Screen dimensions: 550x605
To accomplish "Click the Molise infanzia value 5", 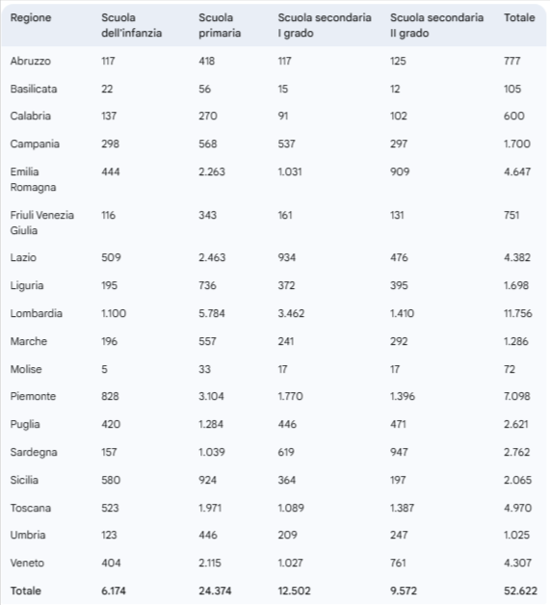I will (x=105, y=369).
